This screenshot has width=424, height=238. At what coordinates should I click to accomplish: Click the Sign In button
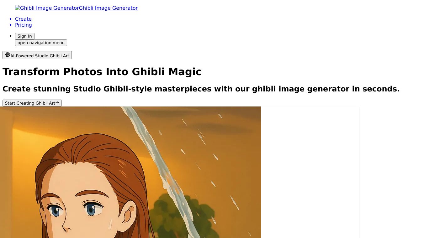coord(25,36)
